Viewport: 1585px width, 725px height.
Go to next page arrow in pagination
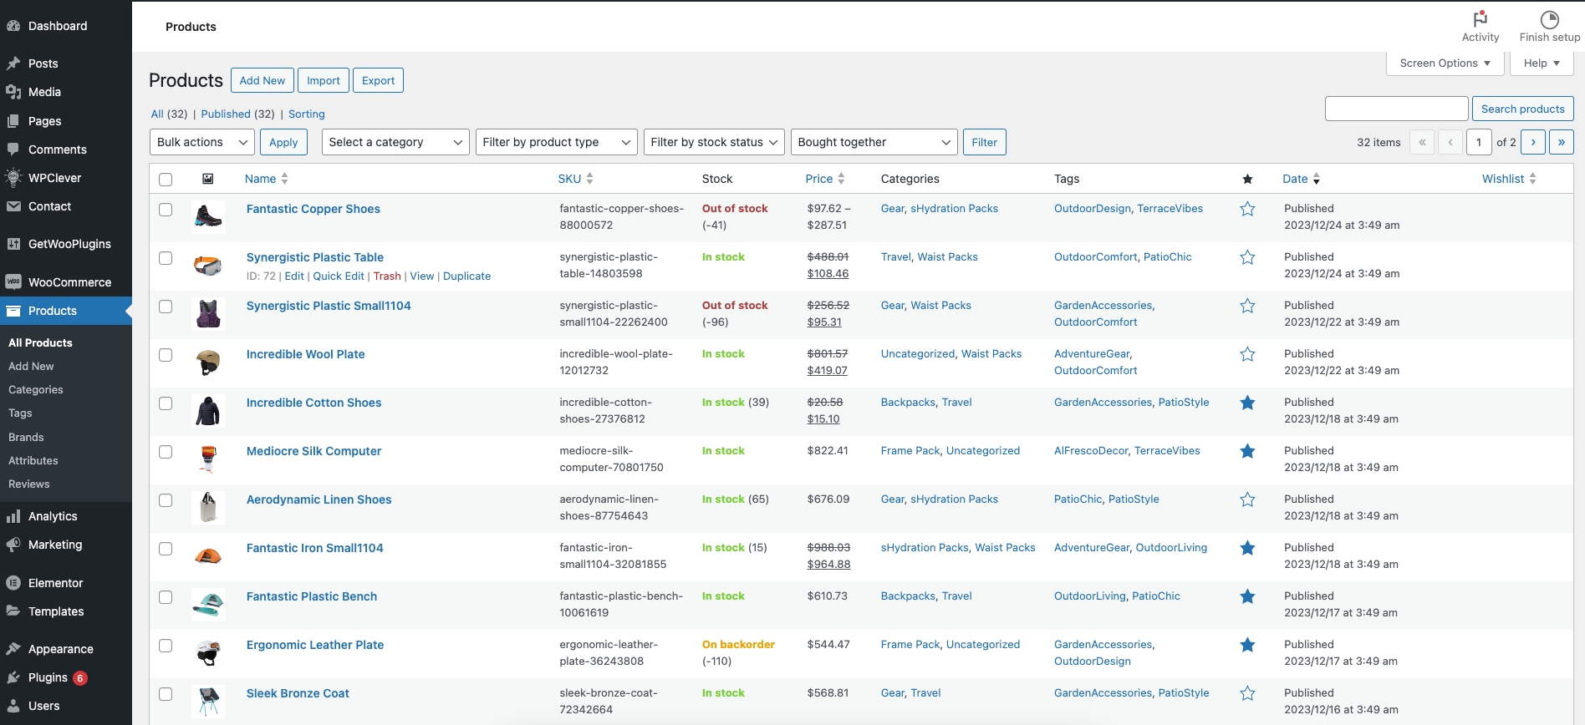pos(1532,142)
